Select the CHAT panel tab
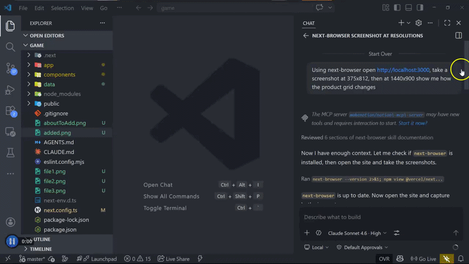 coord(308,23)
